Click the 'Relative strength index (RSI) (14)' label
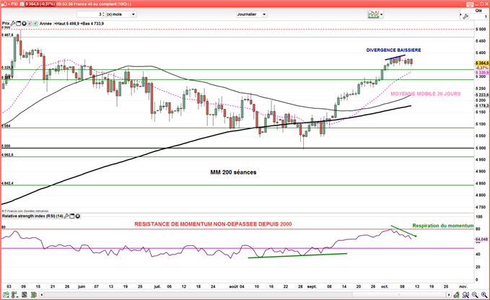The width and height of the screenshot is (490, 300). pos(32,216)
